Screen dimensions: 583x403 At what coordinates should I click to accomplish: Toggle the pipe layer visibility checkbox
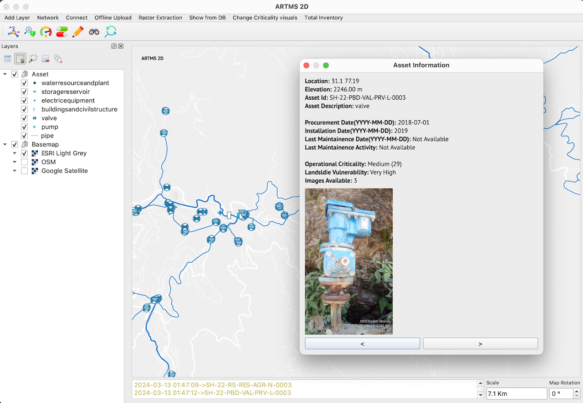(x=25, y=136)
